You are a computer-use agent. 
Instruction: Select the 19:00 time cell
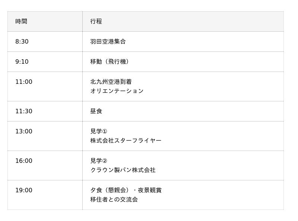(x=24, y=190)
